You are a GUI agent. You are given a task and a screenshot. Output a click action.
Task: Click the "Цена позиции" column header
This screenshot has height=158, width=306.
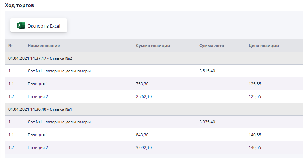pyautogui.click(x=264, y=46)
